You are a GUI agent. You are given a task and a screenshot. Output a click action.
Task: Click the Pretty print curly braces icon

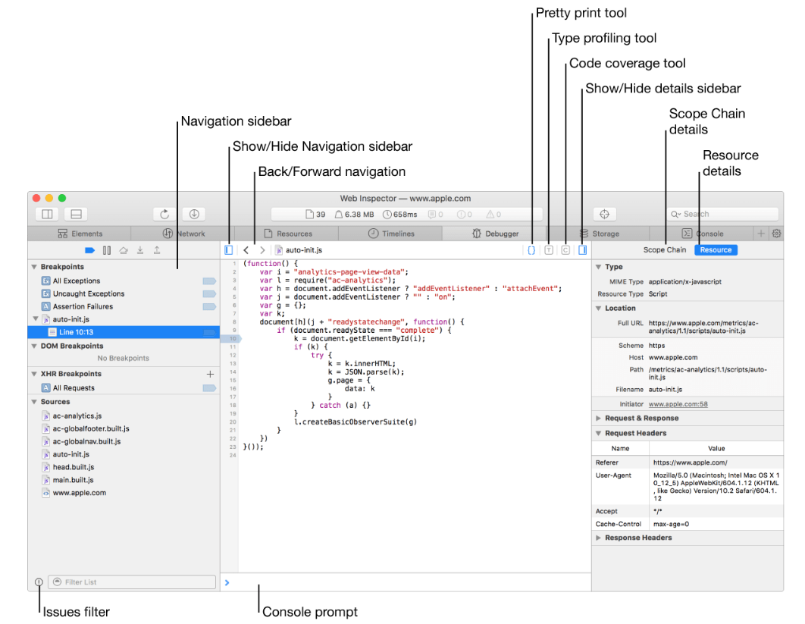pyautogui.click(x=531, y=250)
